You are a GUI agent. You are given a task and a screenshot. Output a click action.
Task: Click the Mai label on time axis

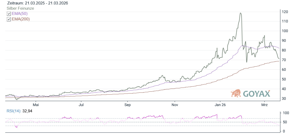pos(36,105)
